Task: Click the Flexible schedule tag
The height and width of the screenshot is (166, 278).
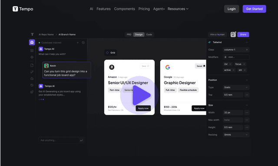Action: (188, 90)
